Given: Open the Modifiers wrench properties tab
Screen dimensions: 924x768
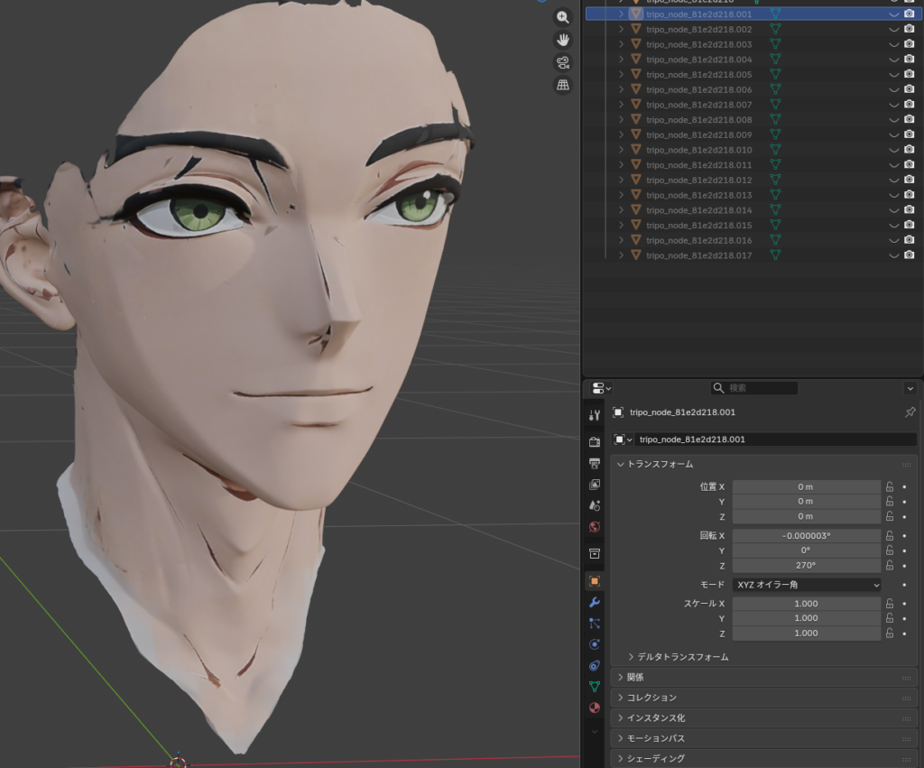Looking at the screenshot, I should pyautogui.click(x=595, y=602).
